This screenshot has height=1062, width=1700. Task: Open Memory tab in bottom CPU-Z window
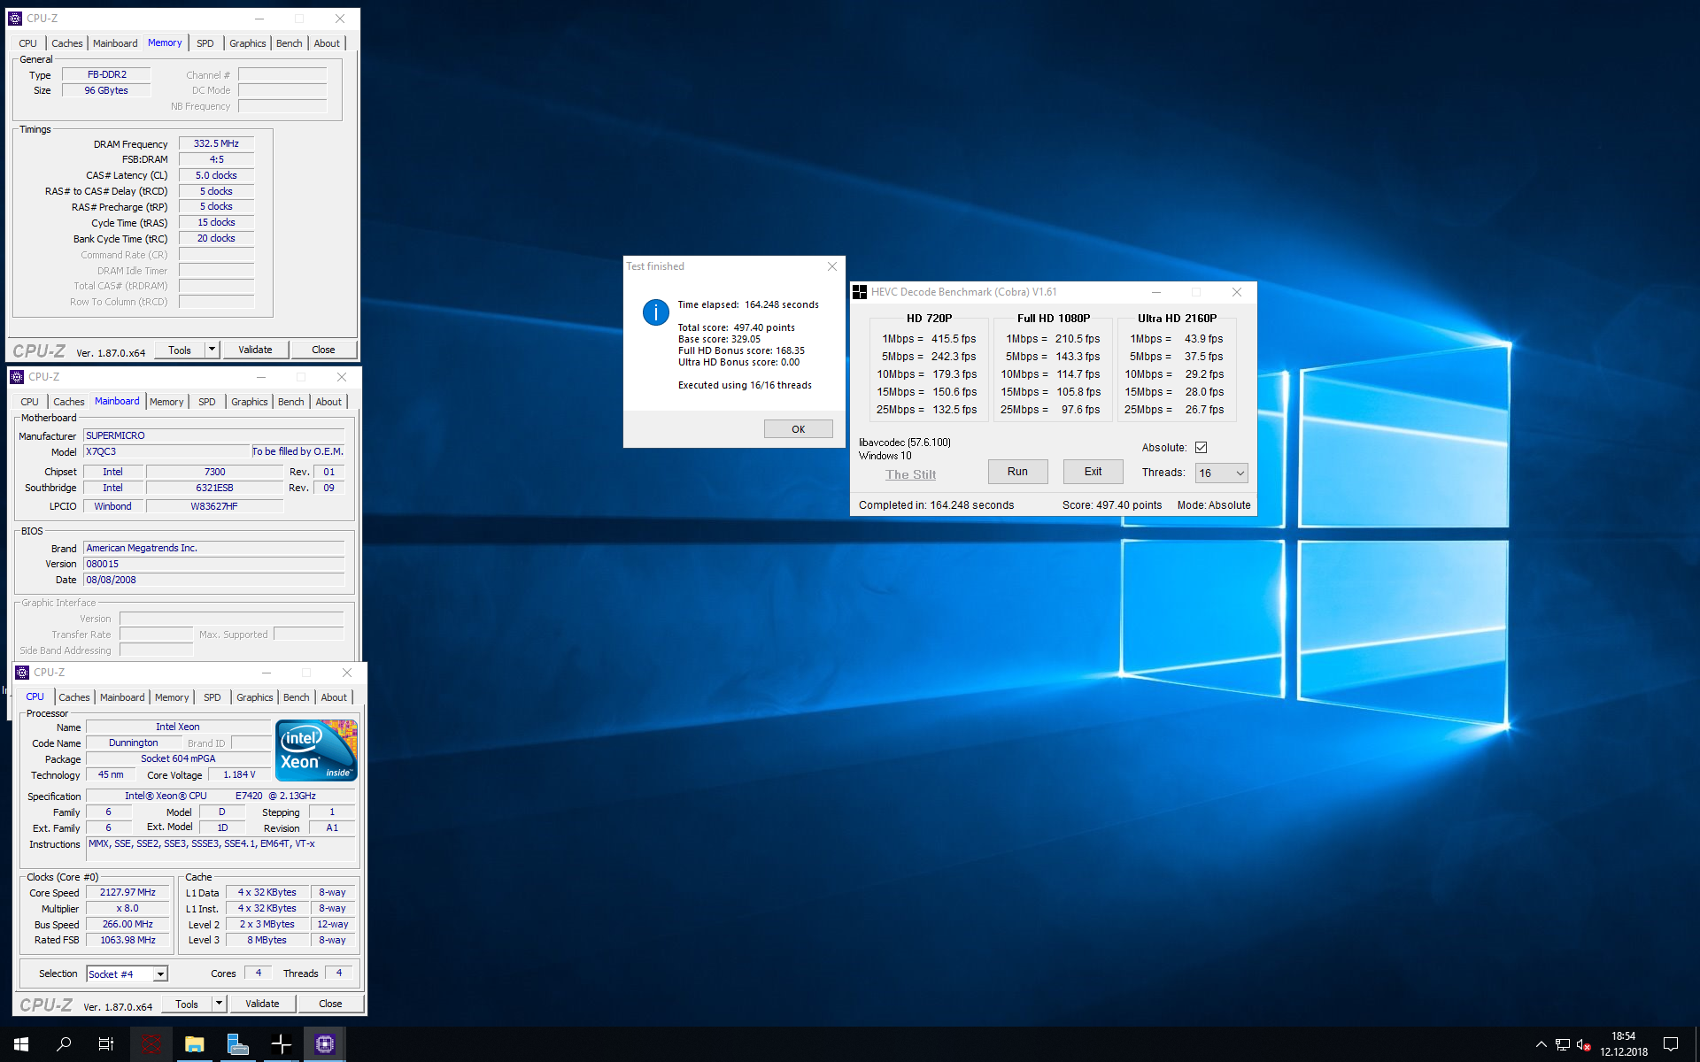point(172,697)
